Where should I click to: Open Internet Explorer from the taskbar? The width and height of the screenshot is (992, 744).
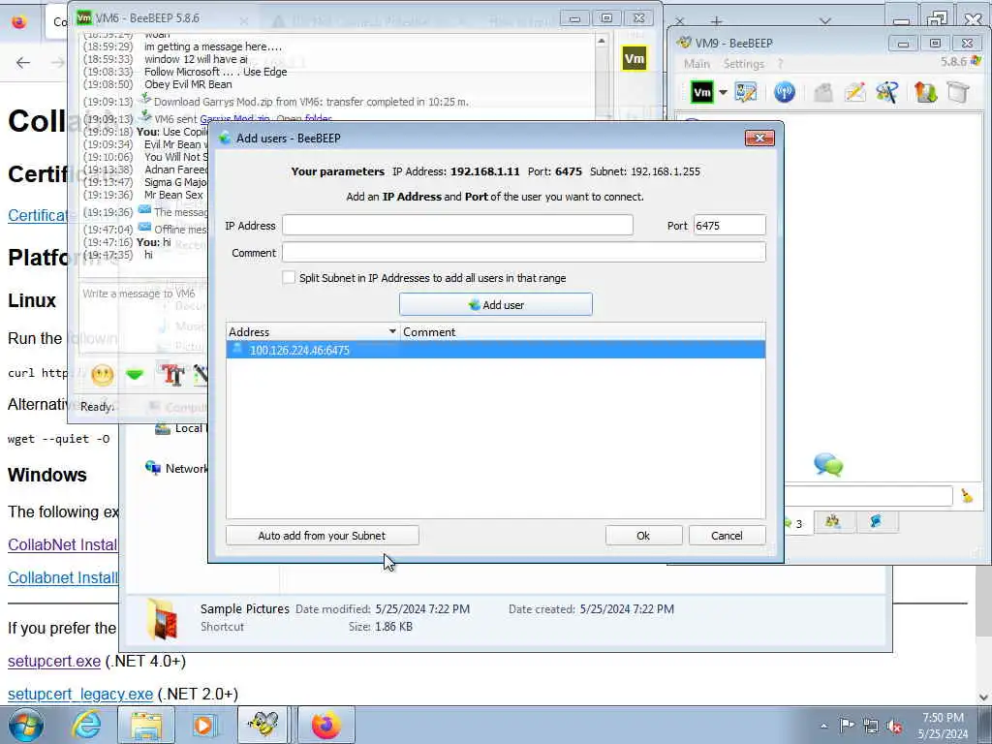click(86, 725)
